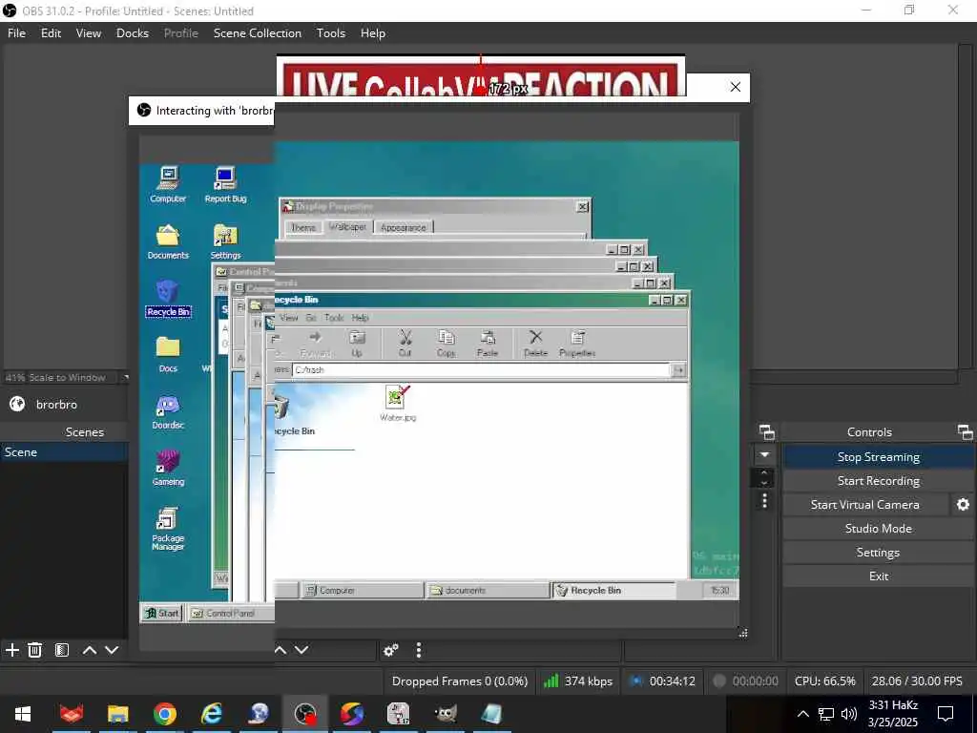The height and width of the screenshot is (733, 977).
Task: Click the 374 kbps bitrate indicator
Action: click(578, 681)
